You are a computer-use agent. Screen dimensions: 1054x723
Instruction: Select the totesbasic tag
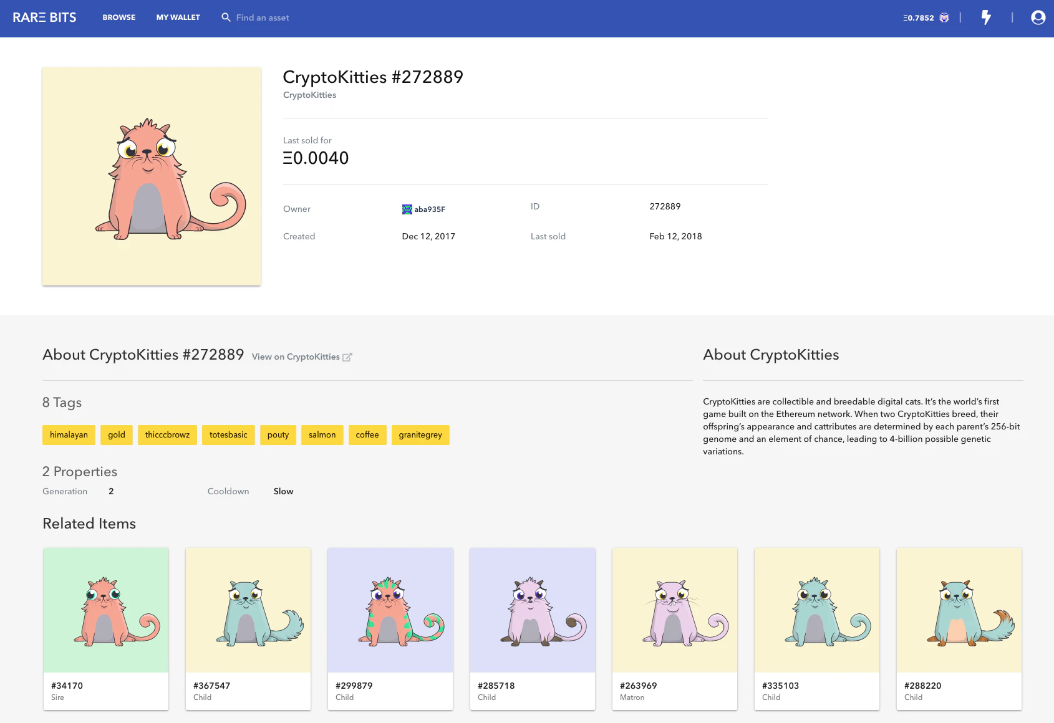click(228, 435)
